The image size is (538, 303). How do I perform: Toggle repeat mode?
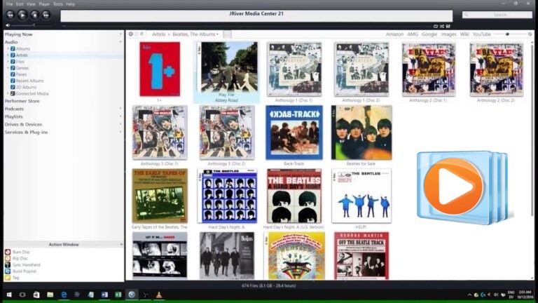pyautogui.click(x=436, y=26)
